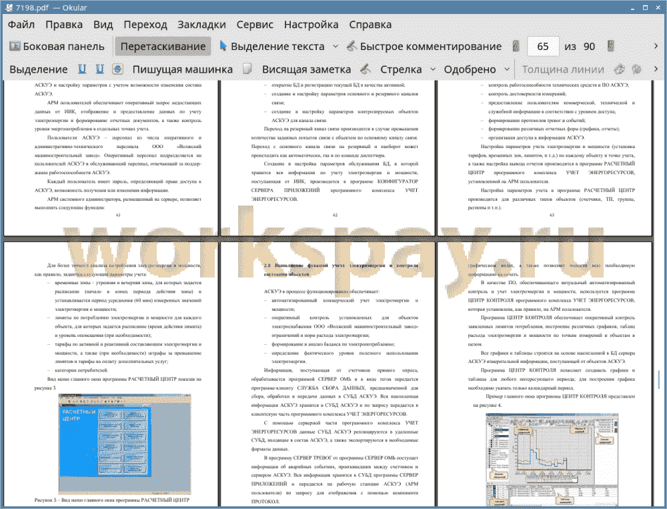Open the Справка menu
667x509 pixels.
pyautogui.click(x=370, y=25)
